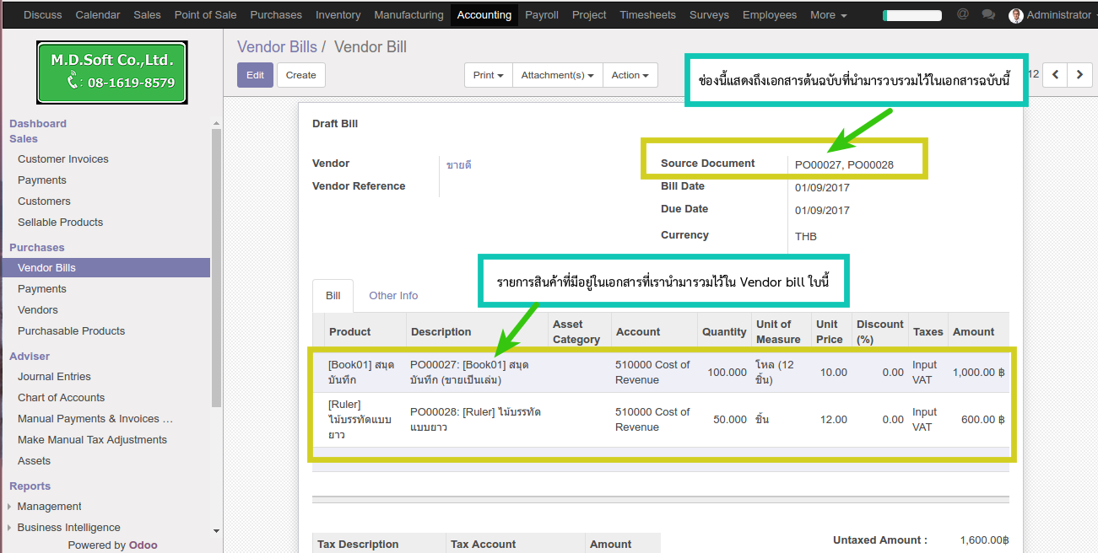Click the Edit button
The width and height of the screenshot is (1098, 553).
pyautogui.click(x=255, y=75)
